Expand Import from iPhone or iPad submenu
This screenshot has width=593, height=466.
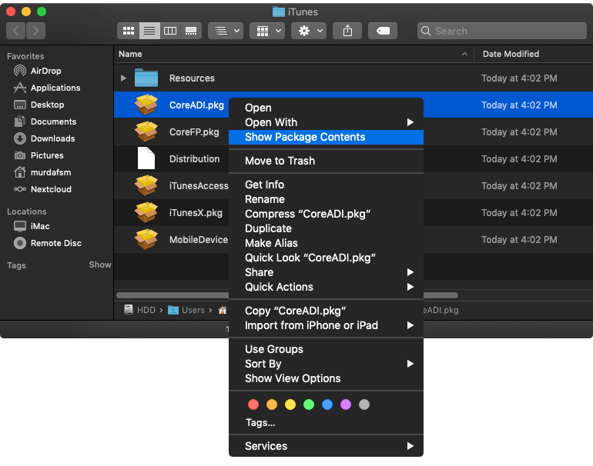pyautogui.click(x=326, y=325)
